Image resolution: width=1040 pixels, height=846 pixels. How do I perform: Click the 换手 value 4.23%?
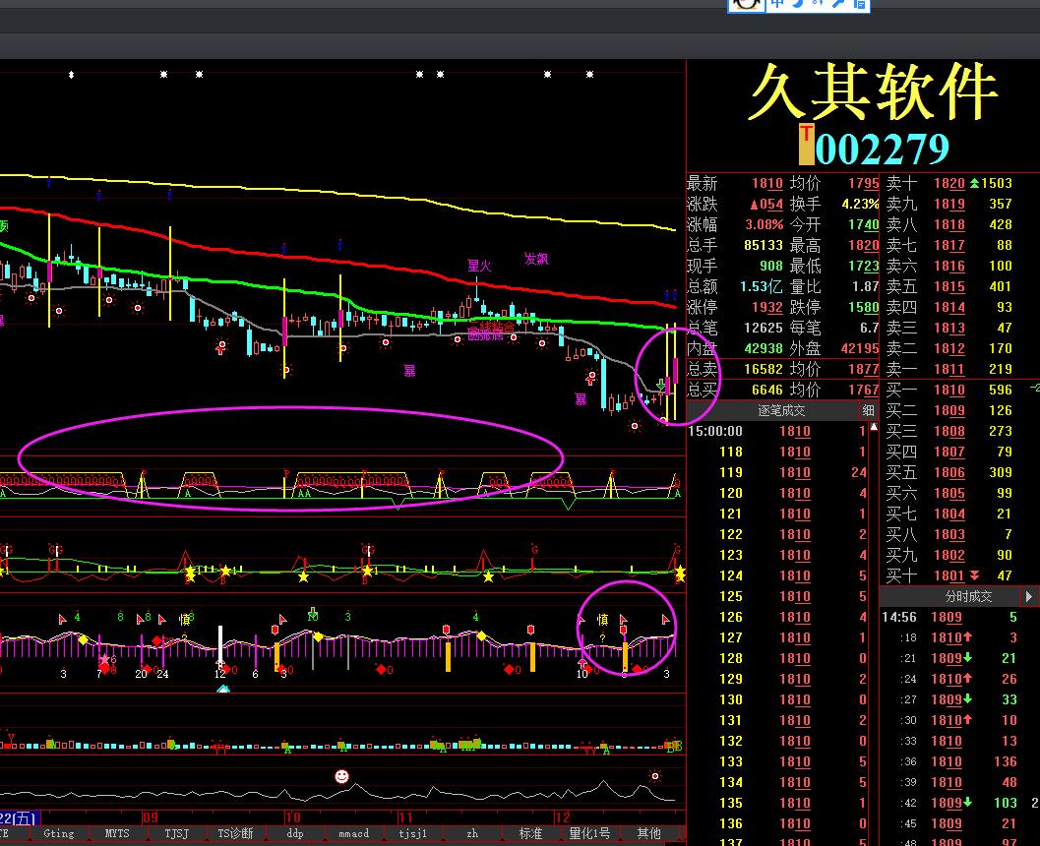pyautogui.click(x=860, y=204)
